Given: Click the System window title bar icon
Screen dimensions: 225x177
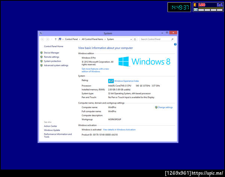Looking at the screenshot, I should (x=41, y=33).
